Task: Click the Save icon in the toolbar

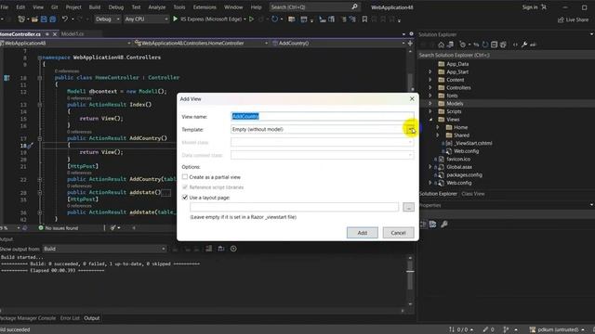Action: 44,19
